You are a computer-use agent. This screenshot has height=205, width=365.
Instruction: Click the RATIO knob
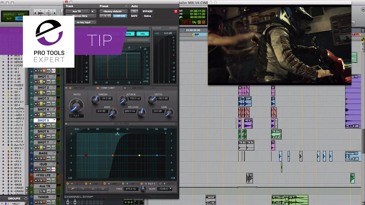point(76,106)
